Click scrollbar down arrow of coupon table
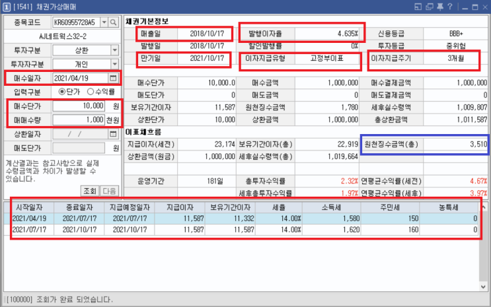This screenshot has width=491, height=307. pos(483,287)
